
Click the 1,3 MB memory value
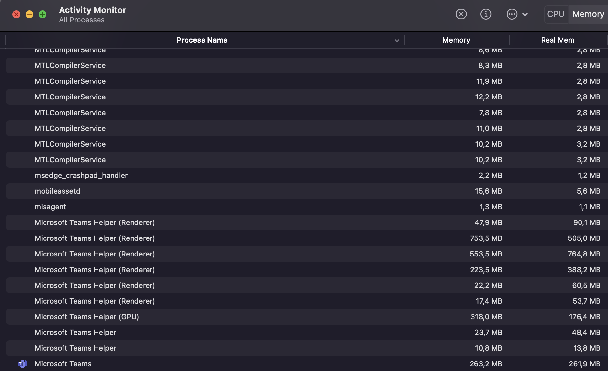(x=491, y=207)
